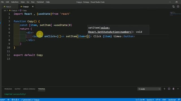The width and height of the screenshot is (181, 101).
Task: Click the src breadcrumb
Action: click(x=5, y=10)
